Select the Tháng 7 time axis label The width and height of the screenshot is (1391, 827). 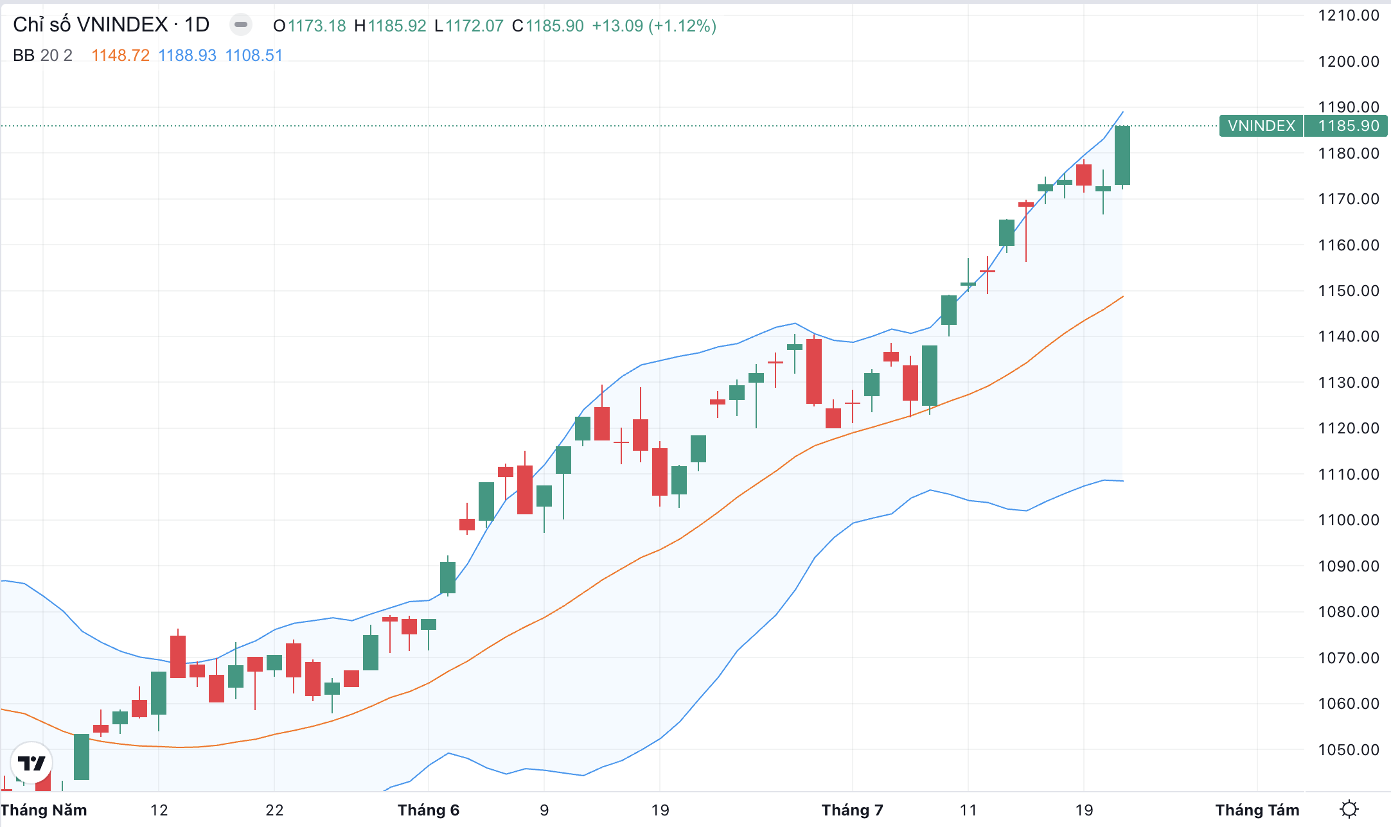point(853,810)
